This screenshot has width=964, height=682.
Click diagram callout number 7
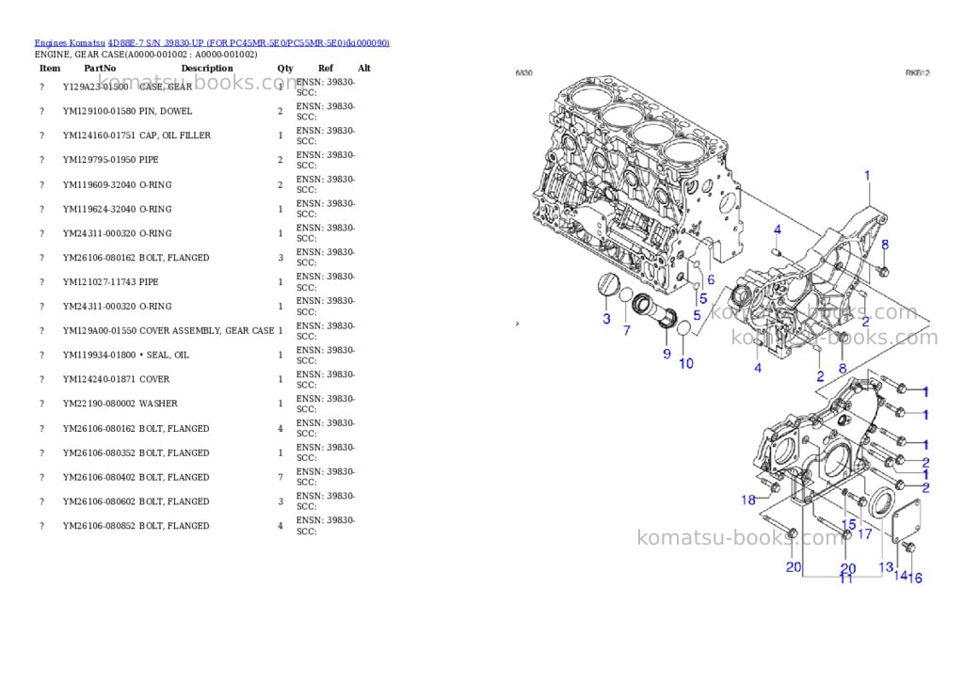626,330
